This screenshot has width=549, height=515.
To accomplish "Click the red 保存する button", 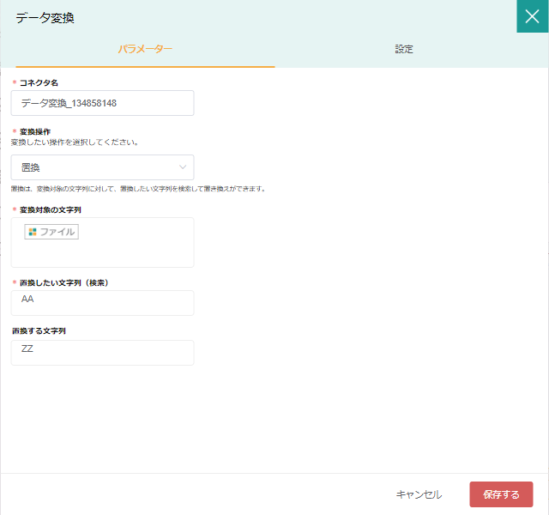I will (501, 494).
